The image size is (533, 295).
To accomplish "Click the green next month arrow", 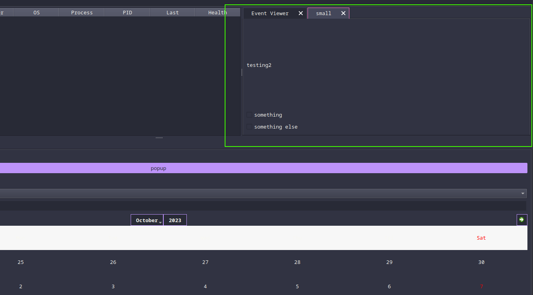I will [x=521, y=220].
